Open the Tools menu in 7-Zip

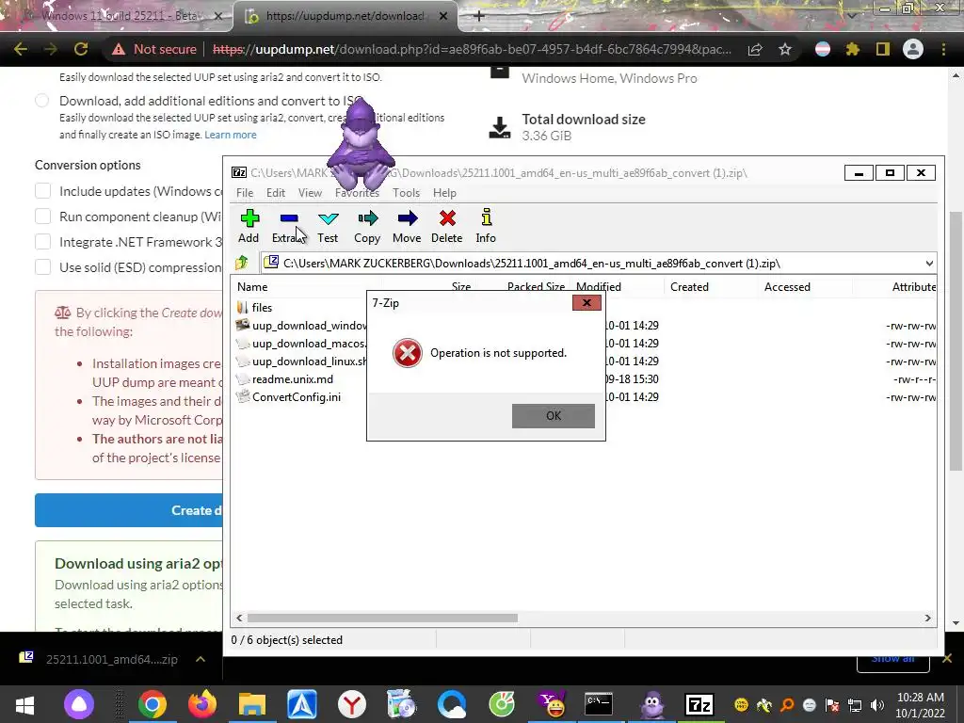point(406,193)
